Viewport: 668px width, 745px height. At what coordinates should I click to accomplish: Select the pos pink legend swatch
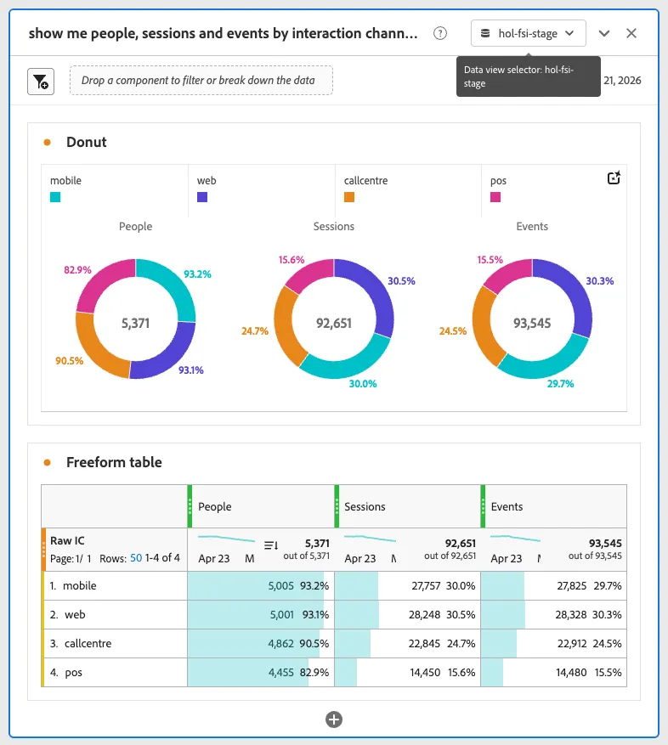click(495, 197)
